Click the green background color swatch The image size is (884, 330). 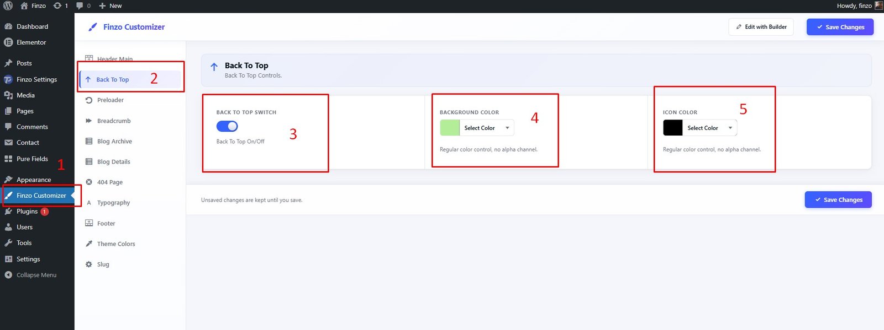click(450, 128)
